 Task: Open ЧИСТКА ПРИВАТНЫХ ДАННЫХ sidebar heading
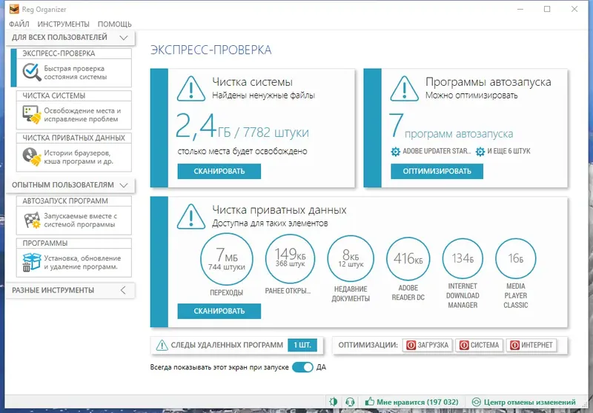(73, 138)
